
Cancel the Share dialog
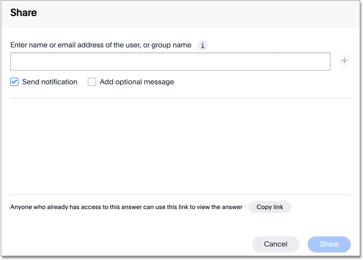tap(275, 244)
